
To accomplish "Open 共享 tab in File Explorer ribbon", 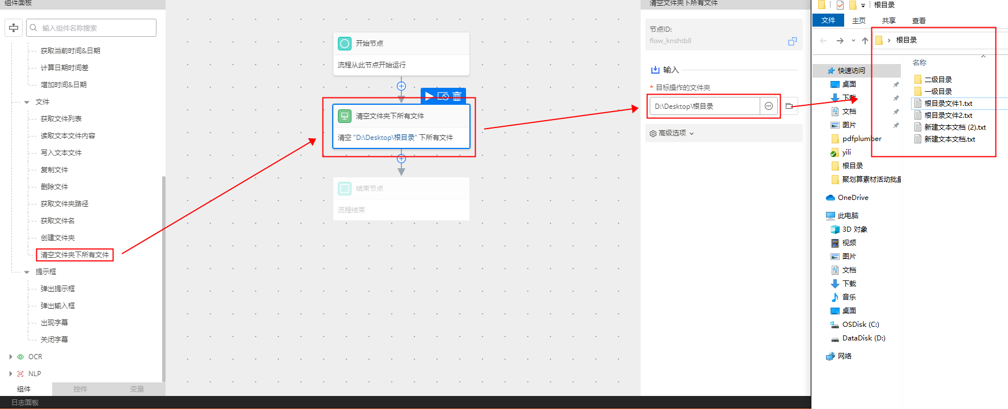I will [x=889, y=20].
